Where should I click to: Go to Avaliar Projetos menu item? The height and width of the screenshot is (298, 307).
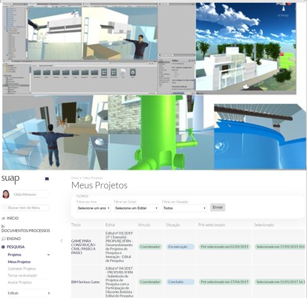pos(20,282)
